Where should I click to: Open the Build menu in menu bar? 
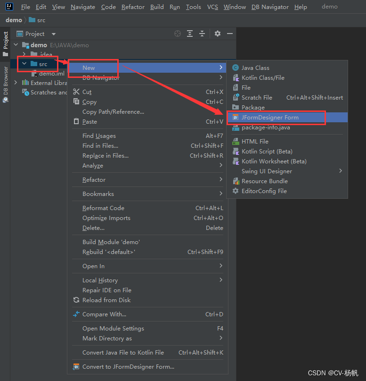157,7
